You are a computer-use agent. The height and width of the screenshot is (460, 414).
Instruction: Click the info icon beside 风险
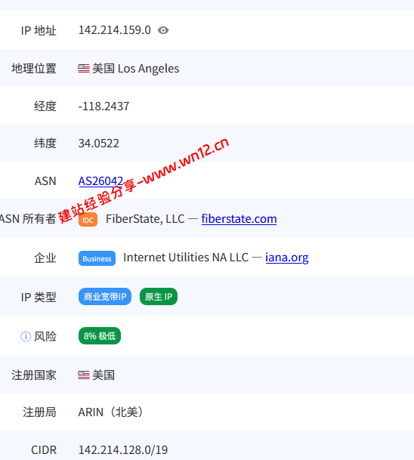click(26, 336)
